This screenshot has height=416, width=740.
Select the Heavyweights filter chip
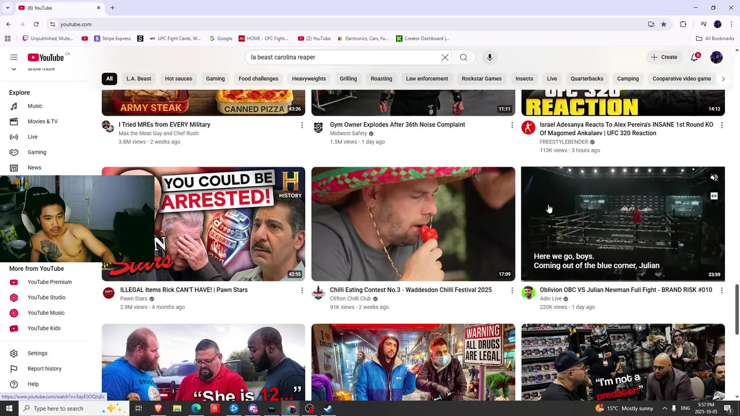(309, 79)
